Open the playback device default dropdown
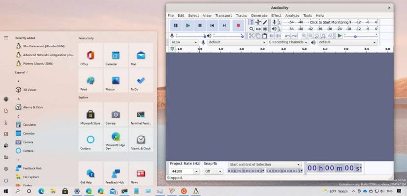This screenshot has height=196, width=407. [347, 42]
